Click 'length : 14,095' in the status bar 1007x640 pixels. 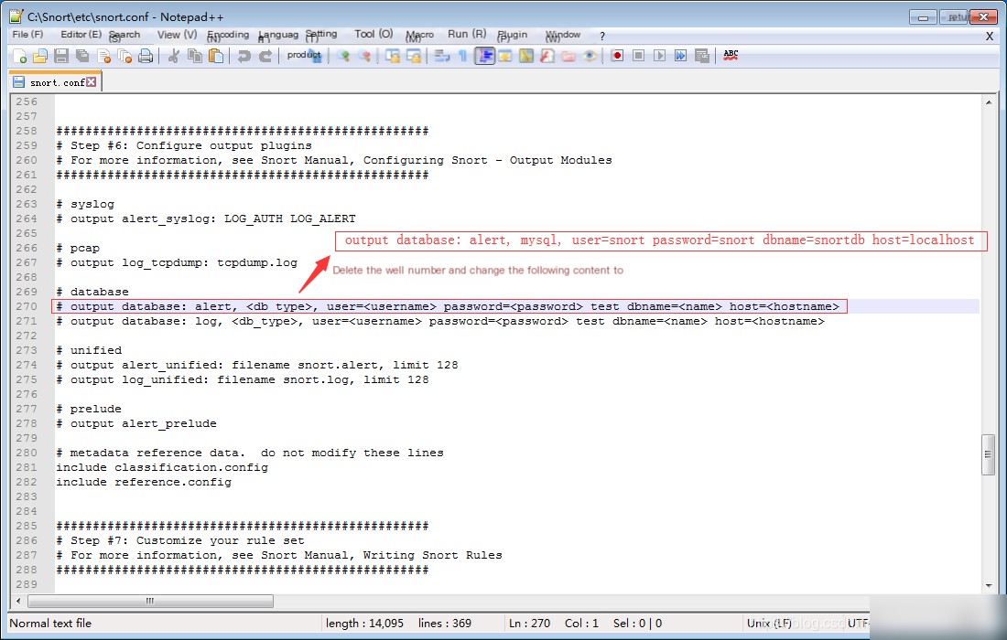(x=364, y=624)
